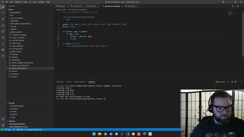
Task: Click the Explorer panel more actions ellipsis
Action: (x=51, y=6)
